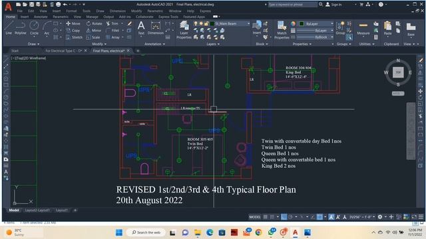
Task: Switch to the For Electrical Type C drawing tab
Action: pos(64,50)
